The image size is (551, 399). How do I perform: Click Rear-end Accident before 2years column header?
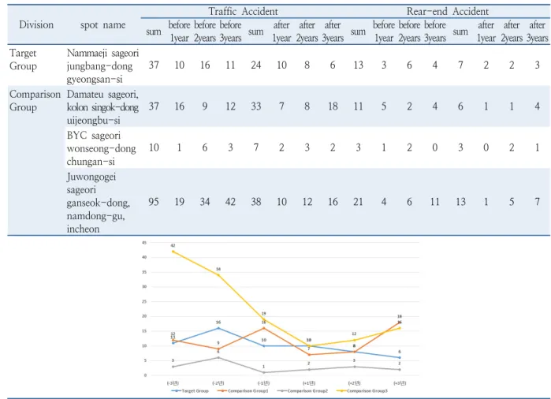(409, 32)
